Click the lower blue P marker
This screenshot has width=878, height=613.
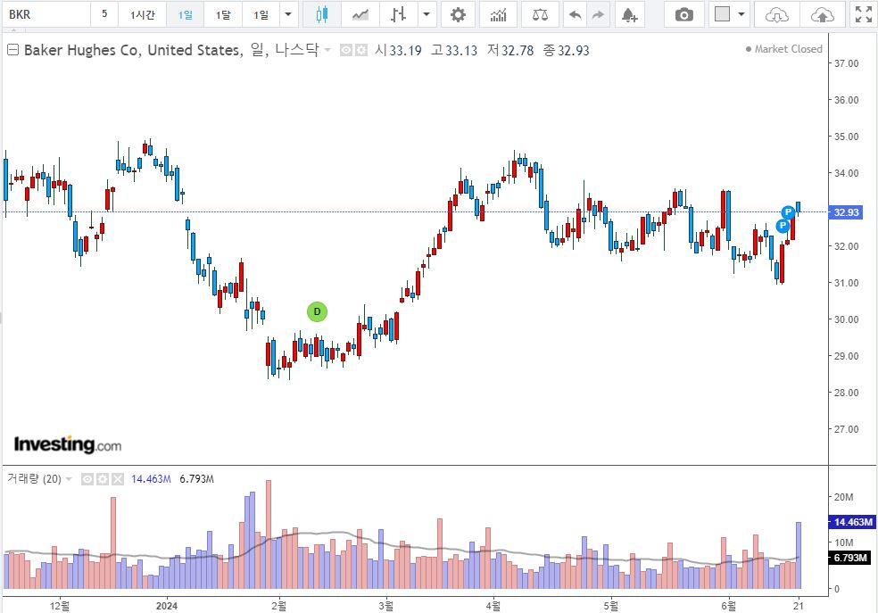[x=783, y=226]
